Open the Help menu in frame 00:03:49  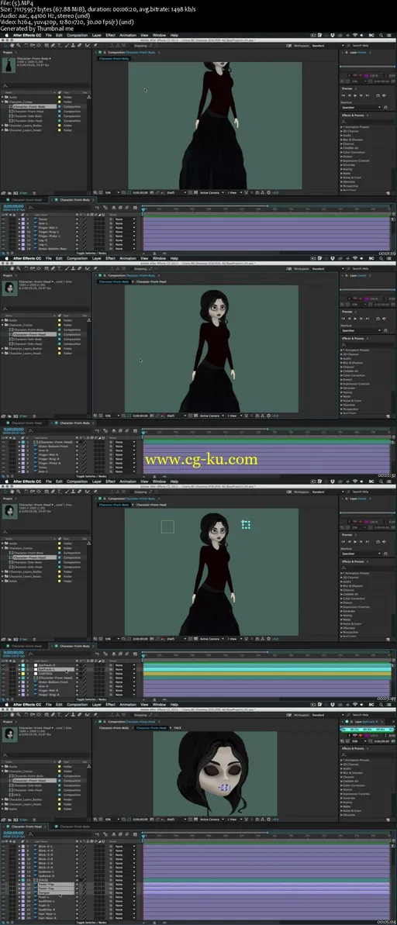point(174,481)
